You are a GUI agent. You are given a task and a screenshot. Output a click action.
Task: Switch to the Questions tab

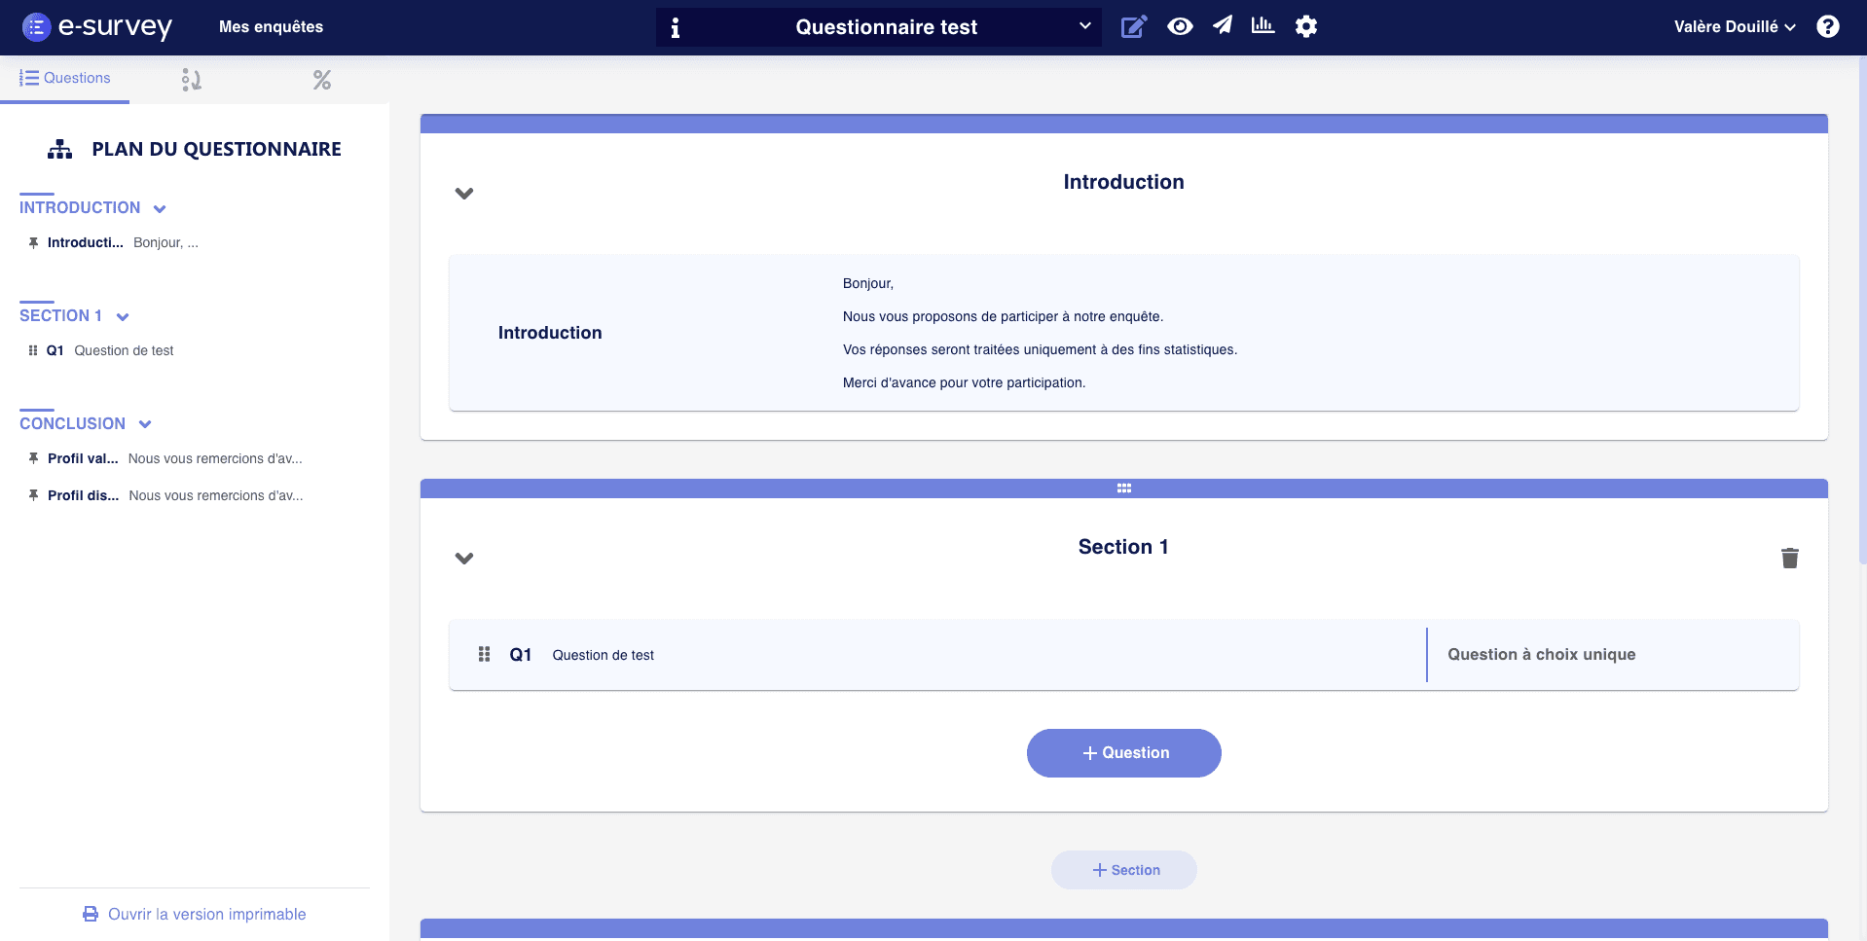65,79
